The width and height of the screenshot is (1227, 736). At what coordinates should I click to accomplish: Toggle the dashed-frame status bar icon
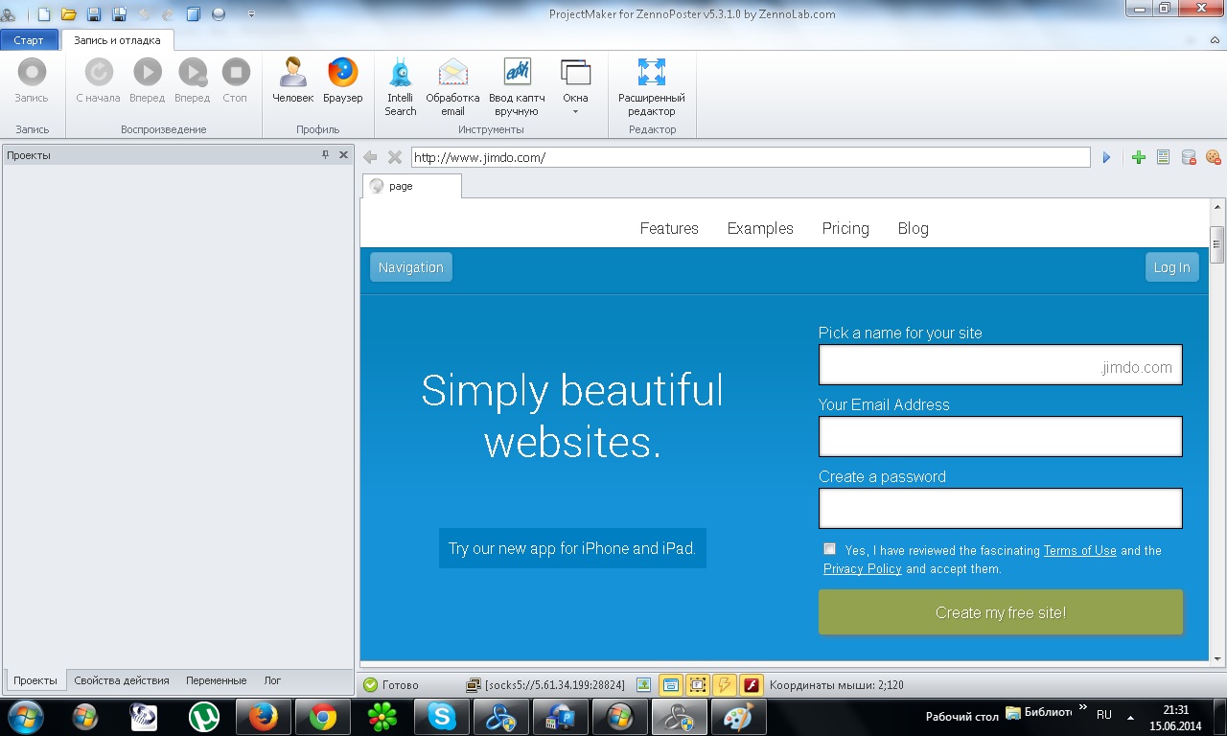click(x=697, y=685)
